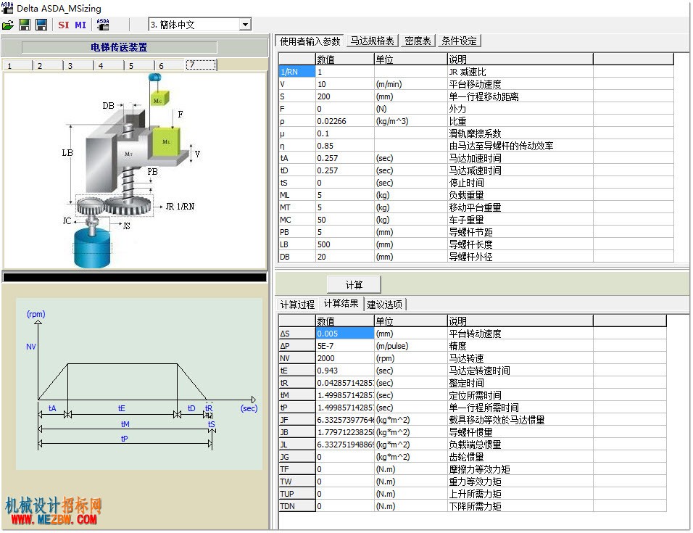Switch to the 条件设定 tab
Viewport: 693px width, 533px height.
coord(459,41)
